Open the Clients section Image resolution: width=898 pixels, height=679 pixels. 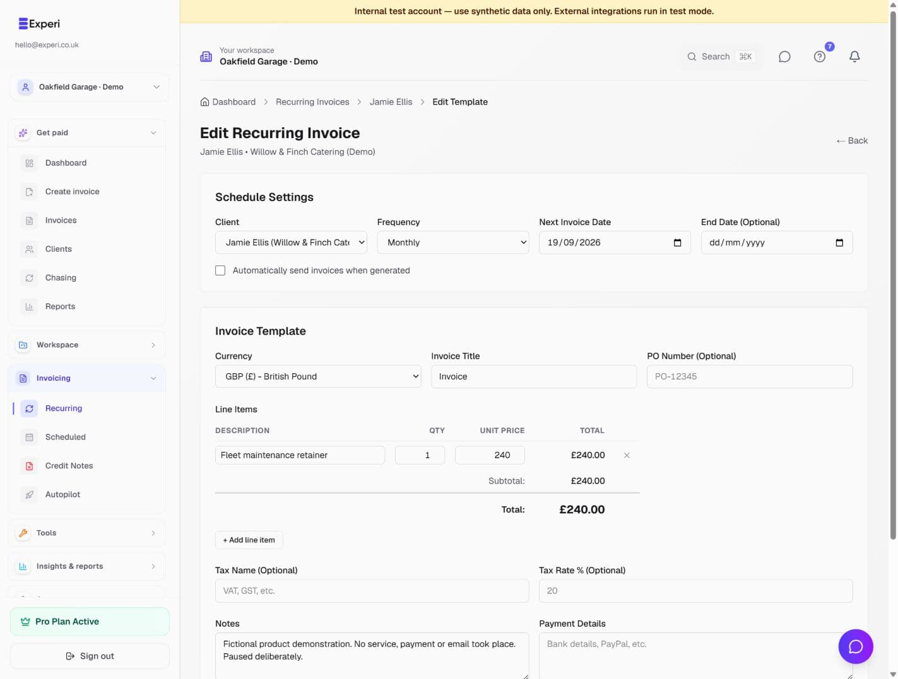coord(86,249)
